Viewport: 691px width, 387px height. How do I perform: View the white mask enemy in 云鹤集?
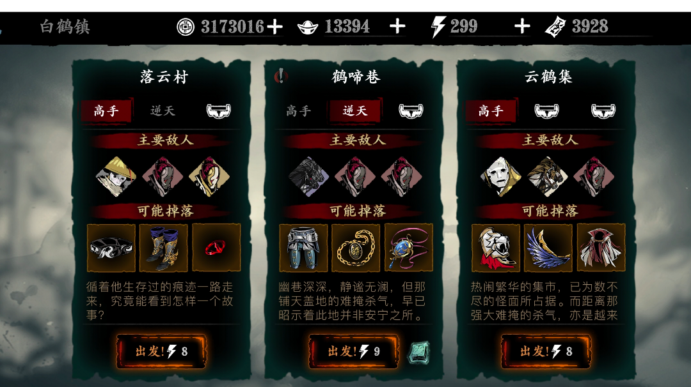pyautogui.click(x=500, y=176)
